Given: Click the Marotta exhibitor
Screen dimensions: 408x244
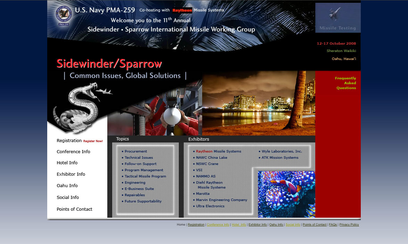Looking at the screenshot, I should (x=203, y=194).
